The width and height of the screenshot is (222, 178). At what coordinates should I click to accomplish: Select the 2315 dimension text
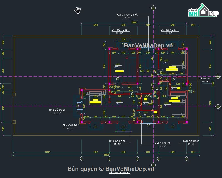click(130, 87)
